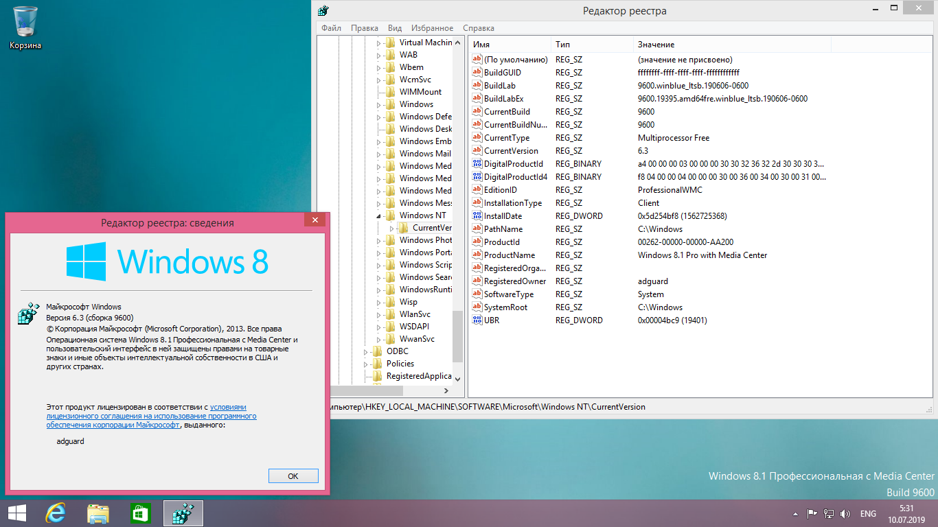Close the About Registry Editor dialog
The image size is (938, 527).
tap(315, 220)
